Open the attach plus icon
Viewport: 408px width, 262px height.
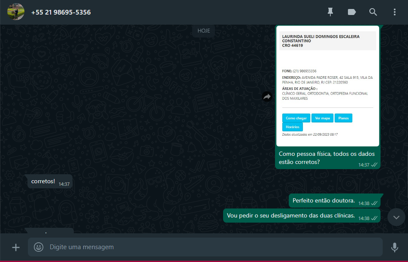pos(16,247)
